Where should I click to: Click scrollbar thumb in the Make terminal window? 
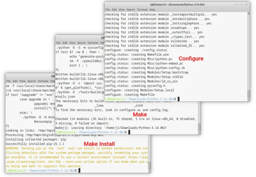click(x=199, y=127)
